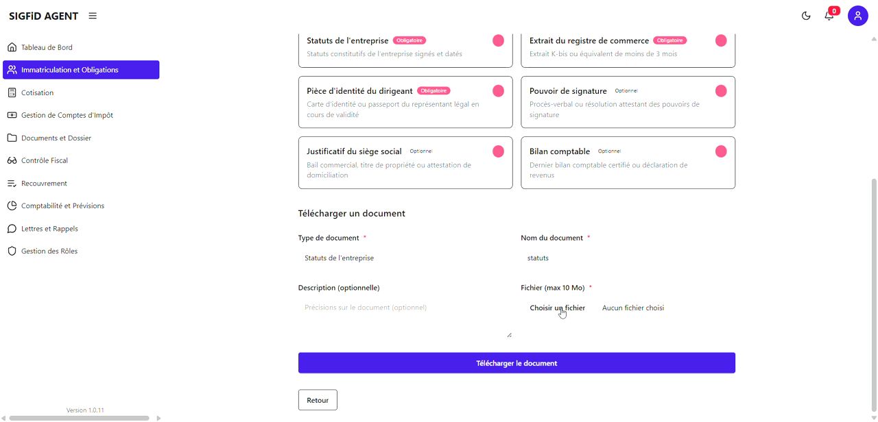Toggle the Bilan comptable status circle
Image resolution: width=878 pixels, height=422 pixels.
pyautogui.click(x=721, y=151)
